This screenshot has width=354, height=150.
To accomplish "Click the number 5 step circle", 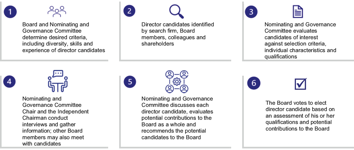I will pyautogui.click(x=130, y=82).
